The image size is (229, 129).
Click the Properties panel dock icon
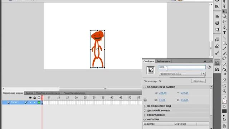tap(217, 62)
